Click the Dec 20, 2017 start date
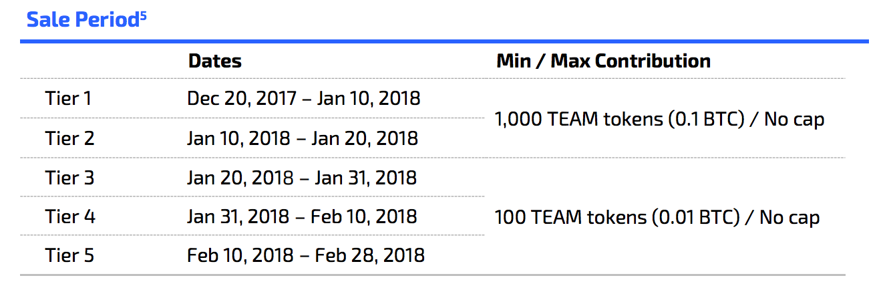This screenshot has width=887, height=294. click(241, 99)
